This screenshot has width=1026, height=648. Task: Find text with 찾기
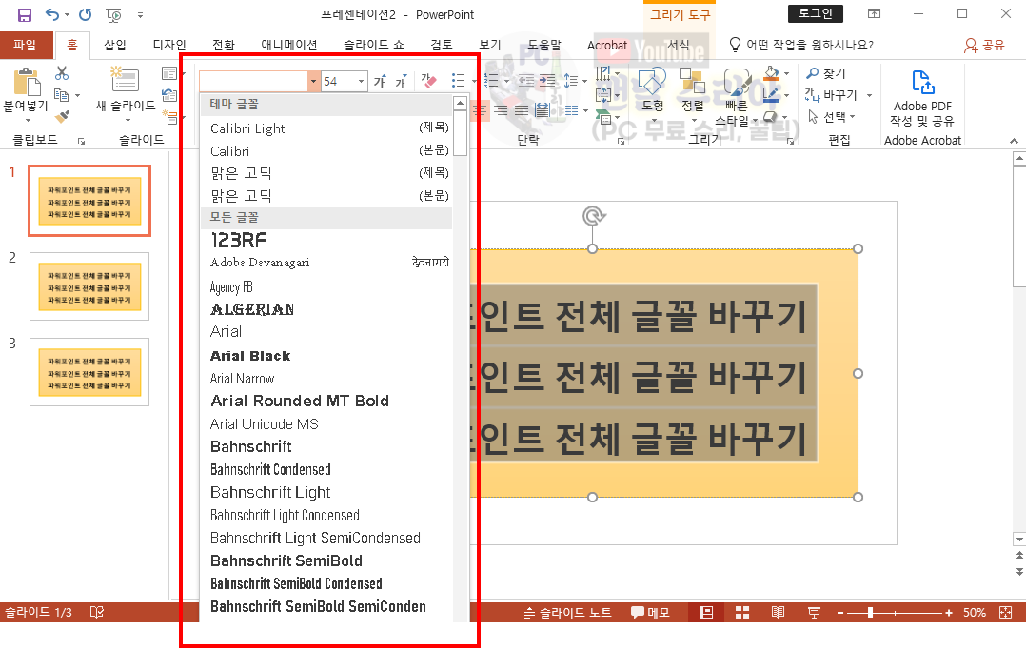tap(826, 73)
